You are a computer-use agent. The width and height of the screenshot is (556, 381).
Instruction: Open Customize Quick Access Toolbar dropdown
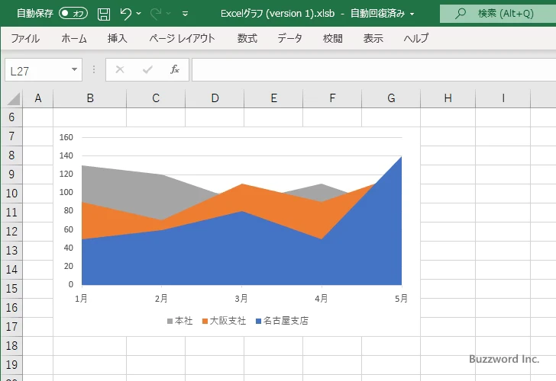coord(185,14)
